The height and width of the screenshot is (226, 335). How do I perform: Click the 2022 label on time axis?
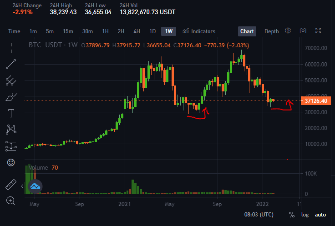262,204
